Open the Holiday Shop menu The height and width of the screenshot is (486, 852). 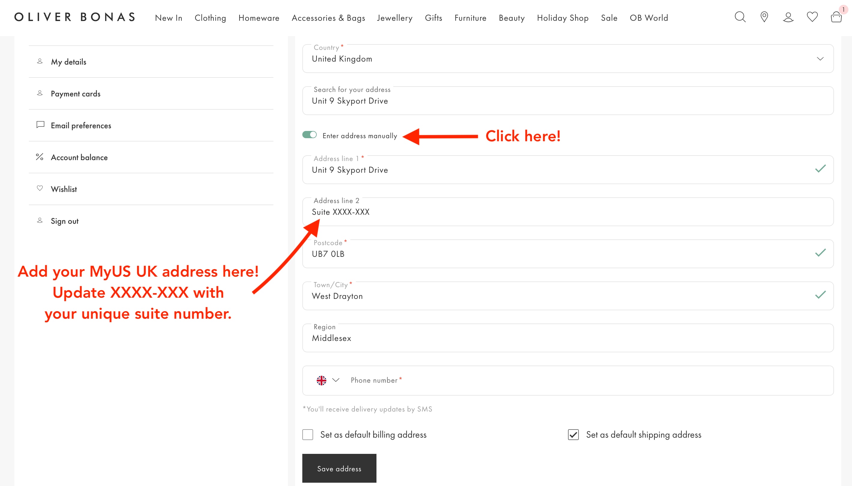click(x=563, y=18)
